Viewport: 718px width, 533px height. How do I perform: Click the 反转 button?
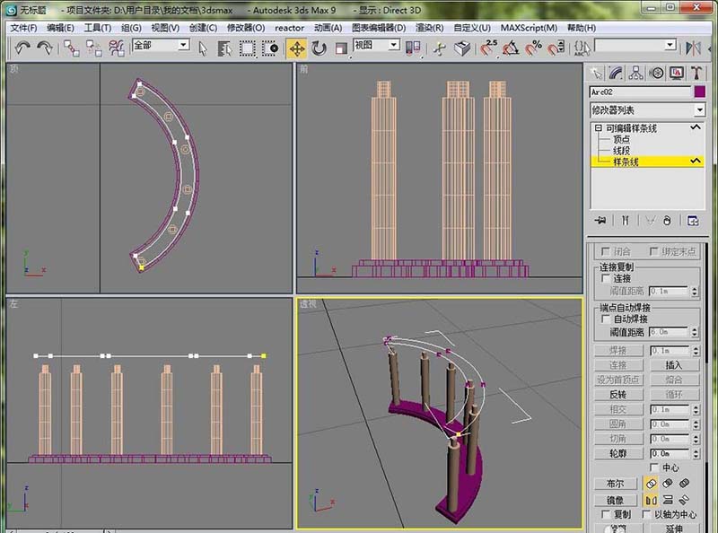pos(618,394)
